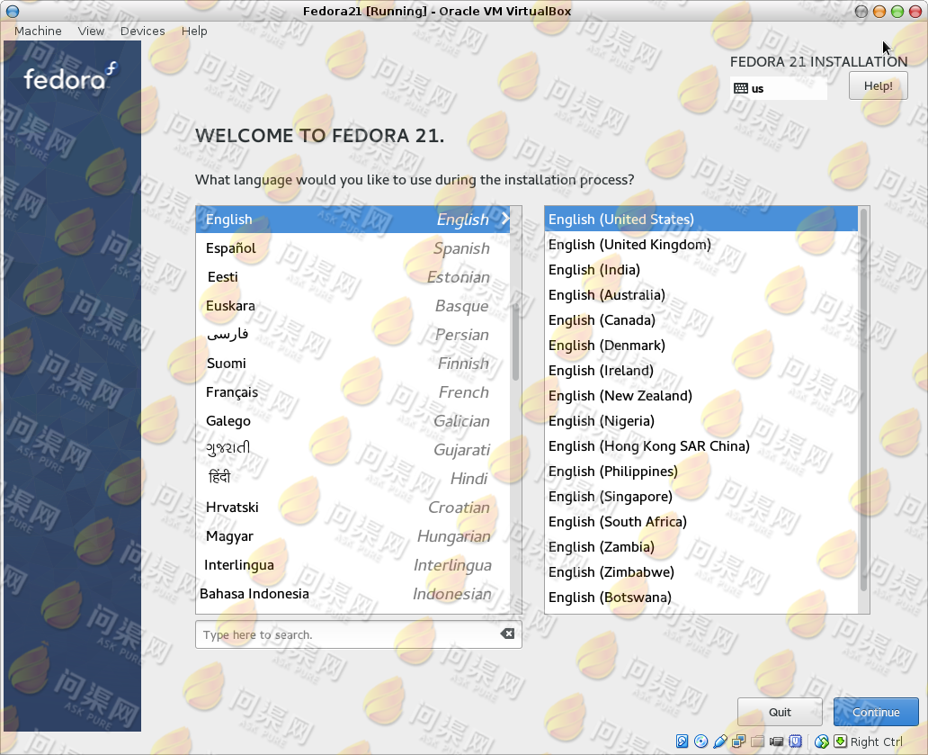This screenshot has height=755, width=928.
Task: Click the hard disk activity status icon
Action: (x=682, y=742)
